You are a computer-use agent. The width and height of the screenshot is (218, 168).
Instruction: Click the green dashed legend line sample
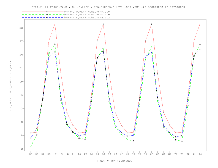(43, 15)
